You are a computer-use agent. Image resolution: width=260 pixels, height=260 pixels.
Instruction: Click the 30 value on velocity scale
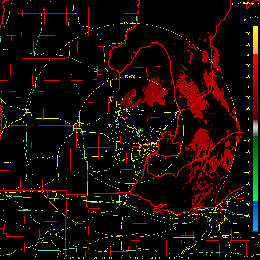[248, 98]
